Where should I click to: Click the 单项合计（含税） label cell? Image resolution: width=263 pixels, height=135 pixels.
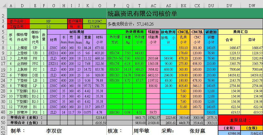click(x=27, y=123)
